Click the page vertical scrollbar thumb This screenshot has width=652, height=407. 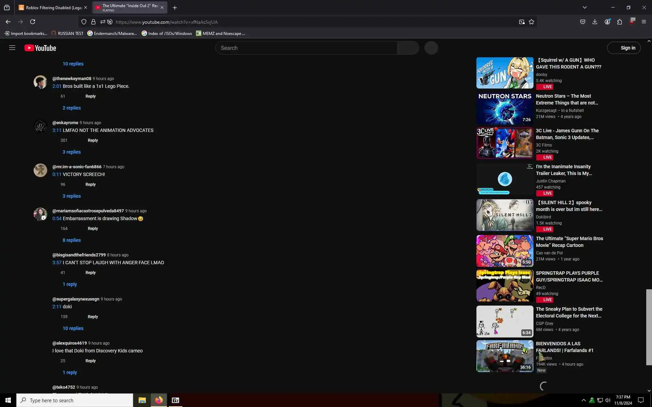(x=649, y=327)
